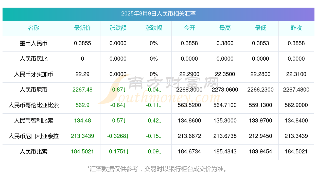Click previous close 134.8400
Screen dimensions: 317x177
click(x=296, y=121)
